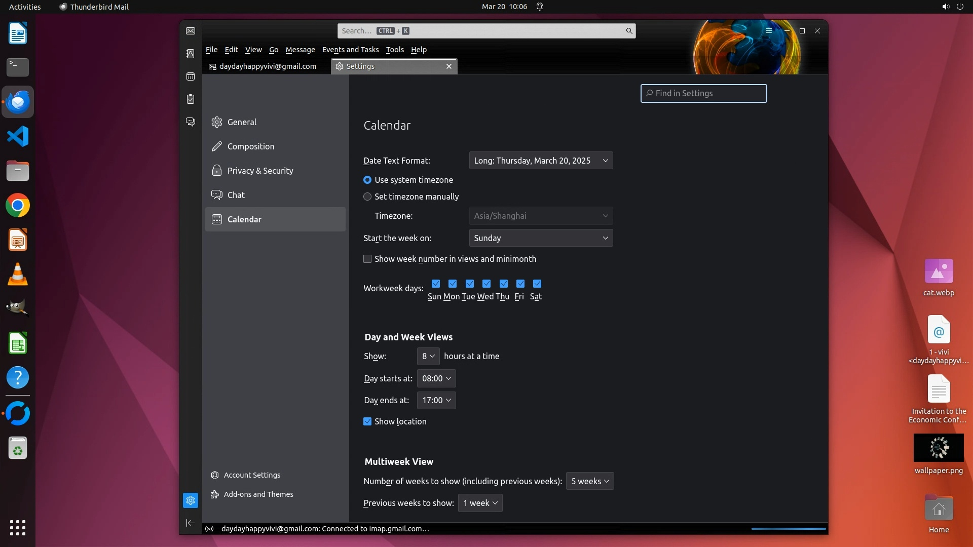Change Day starts at time dropdown
Image resolution: width=973 pixels, height=547 pixels.
436,378
